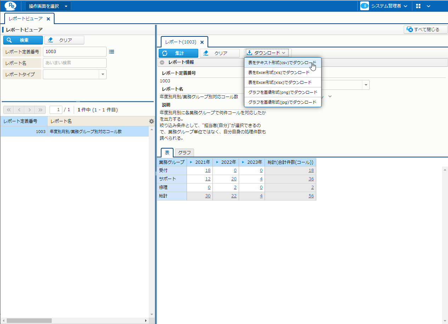Choose download graph as PNG option

283,92
